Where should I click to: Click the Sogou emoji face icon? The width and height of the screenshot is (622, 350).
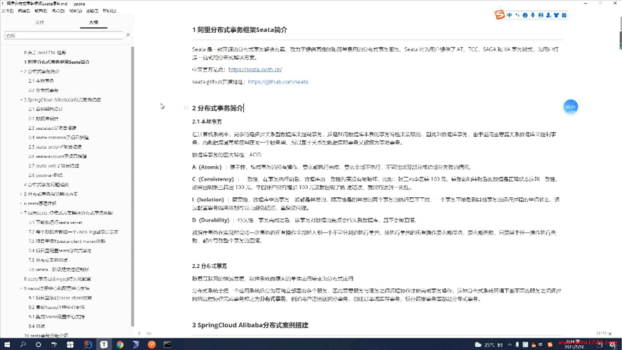(x=525, y=15)
